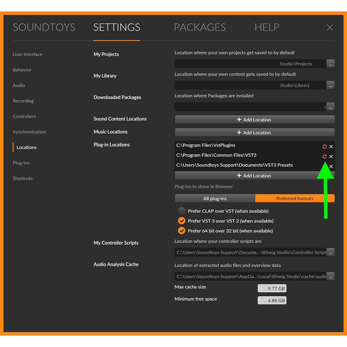
Task: Browse for Downloaded Packages folder
Action: tap(330, 107)
